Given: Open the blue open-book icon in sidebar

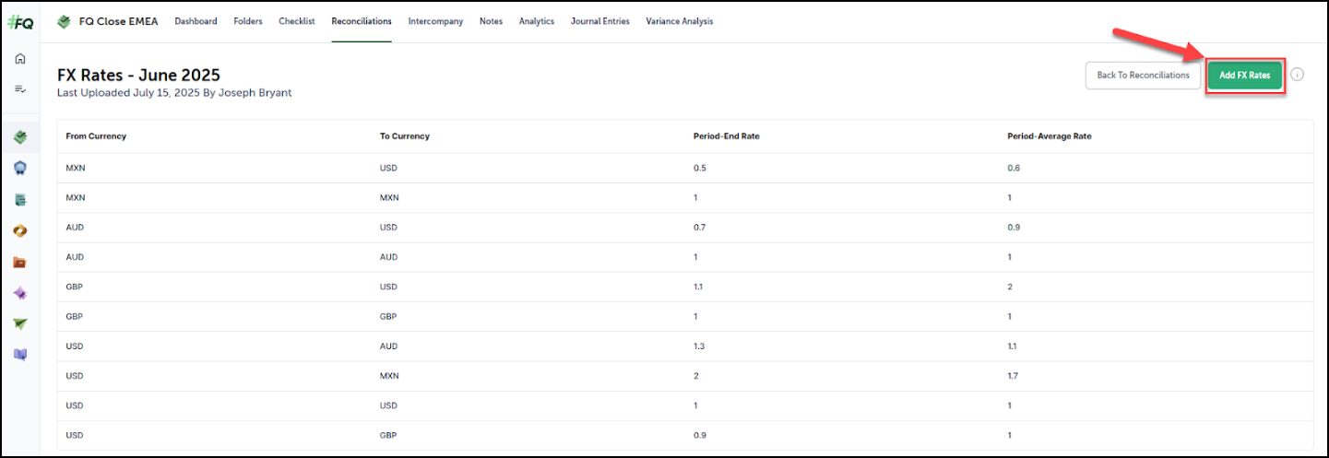Looking at the screenshot, I should coord(20,354).
